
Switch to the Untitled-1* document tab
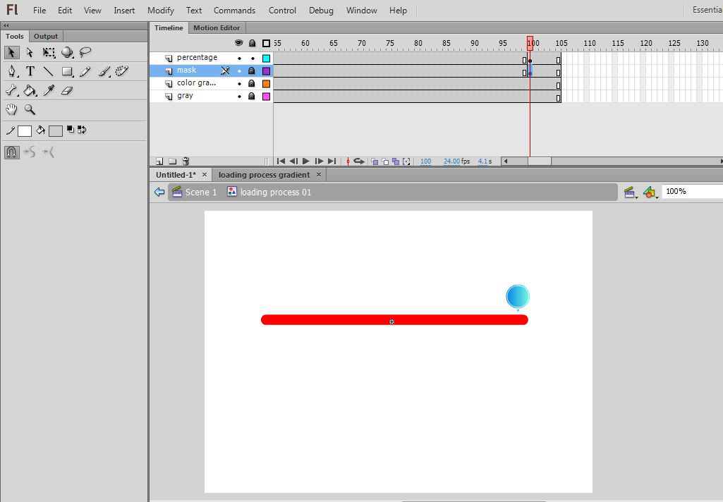(x=176, y=175)
